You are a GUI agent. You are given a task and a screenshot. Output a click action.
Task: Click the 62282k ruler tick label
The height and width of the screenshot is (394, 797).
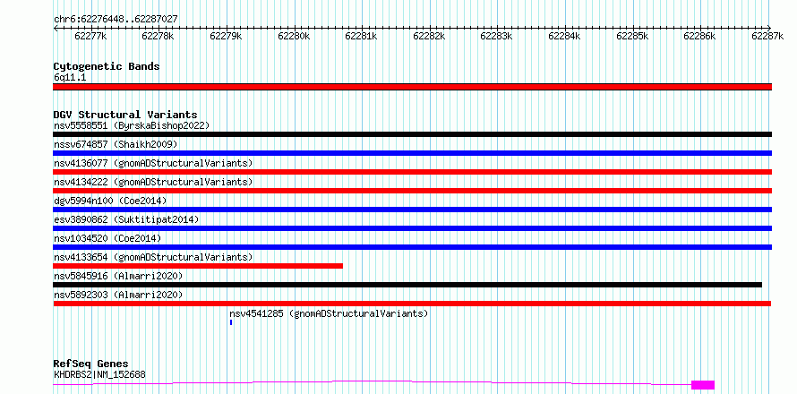click(x=429, y=36)
